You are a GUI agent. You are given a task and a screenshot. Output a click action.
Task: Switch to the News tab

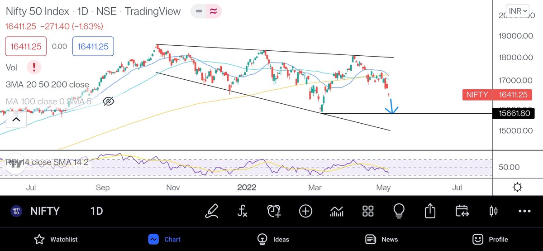click(x=381, y=239)
